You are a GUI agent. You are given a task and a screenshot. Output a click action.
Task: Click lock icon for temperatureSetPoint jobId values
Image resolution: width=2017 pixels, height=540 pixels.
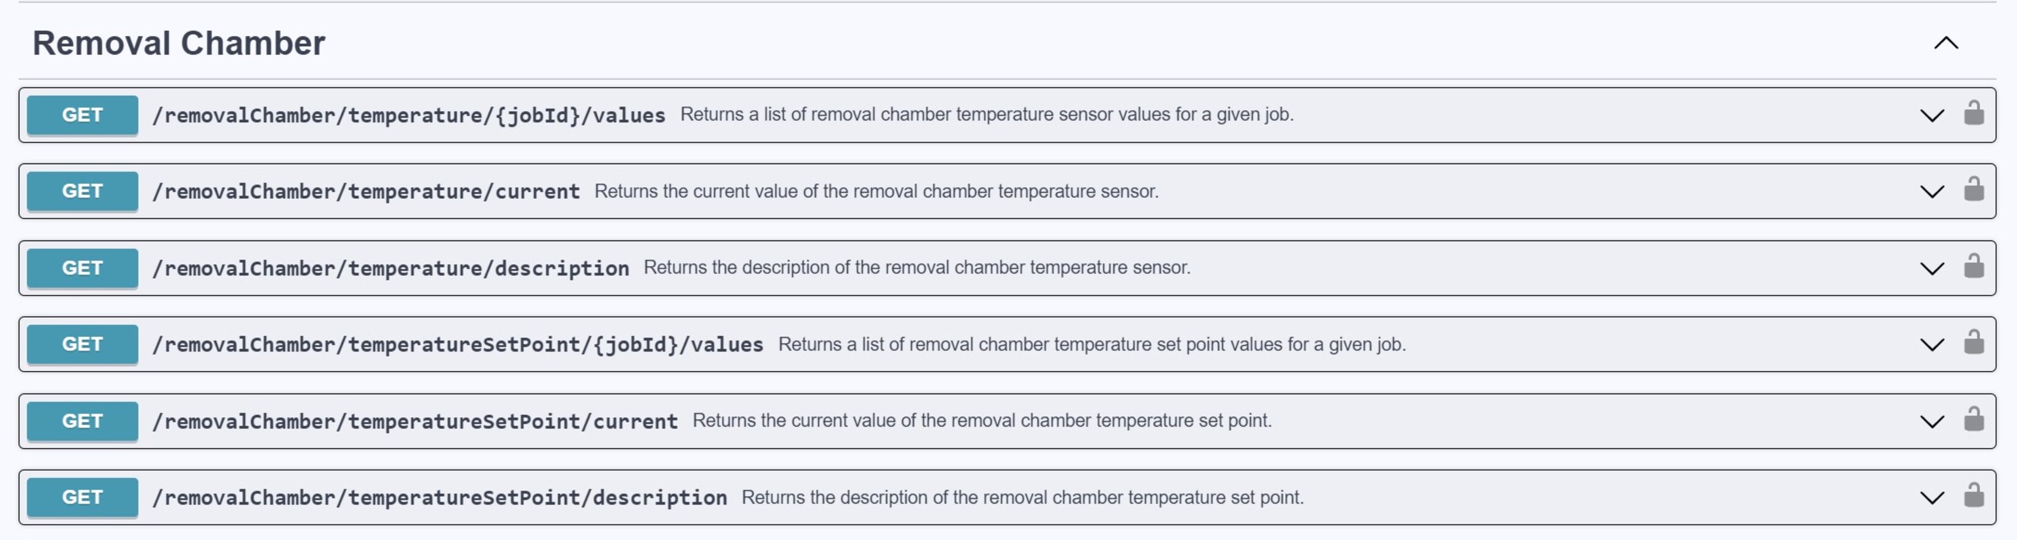(1973, 344)
